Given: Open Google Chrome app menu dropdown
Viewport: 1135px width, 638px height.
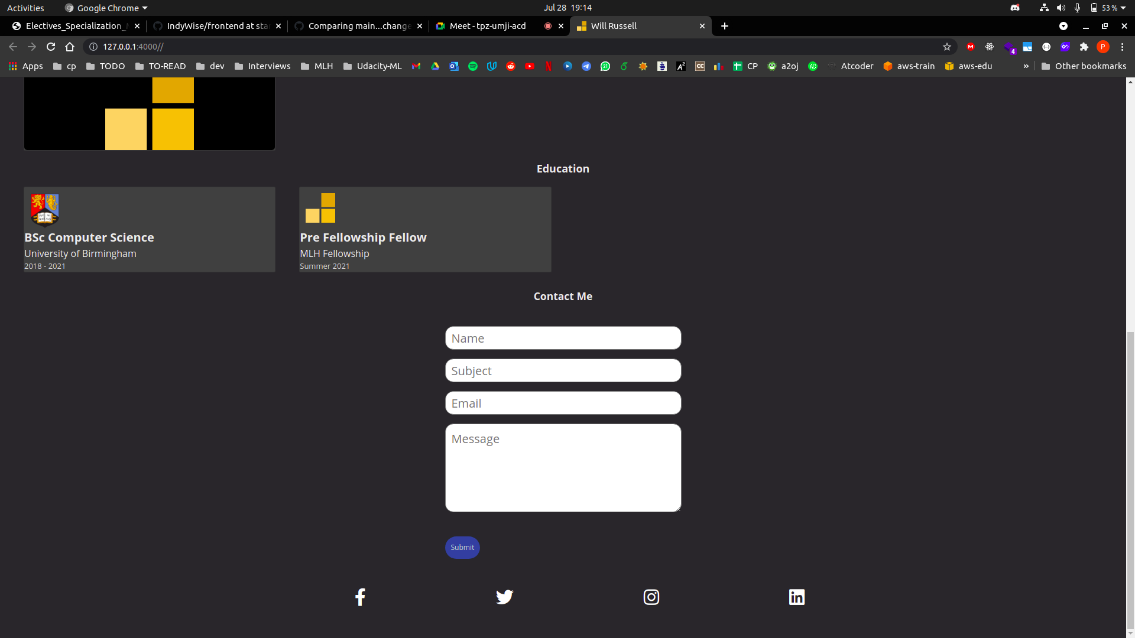Looking at the screenshot, I should [106, 8].
